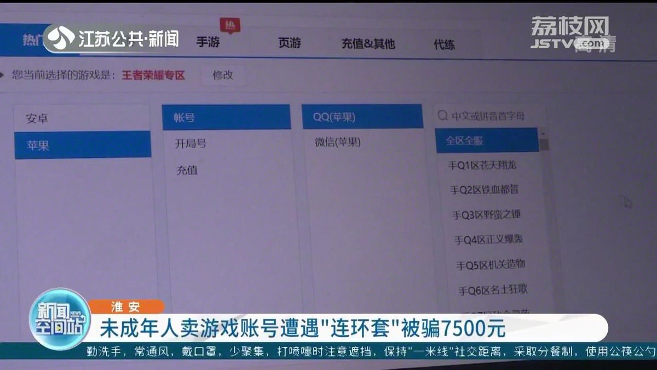Select the 代练 tab
The image size is (657, 370).
click(444, 45)
